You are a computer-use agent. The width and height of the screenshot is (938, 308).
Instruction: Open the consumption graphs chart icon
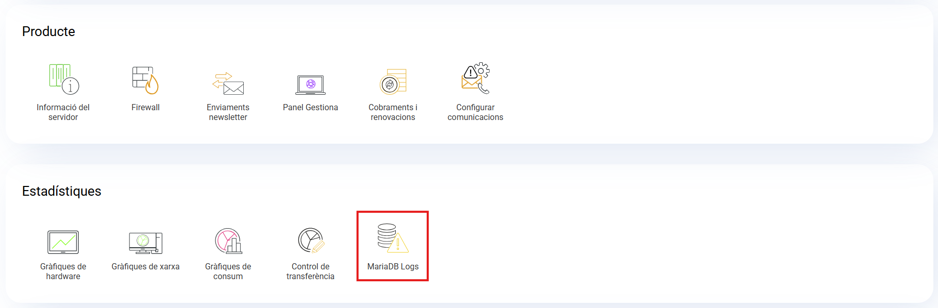[228, 241]
